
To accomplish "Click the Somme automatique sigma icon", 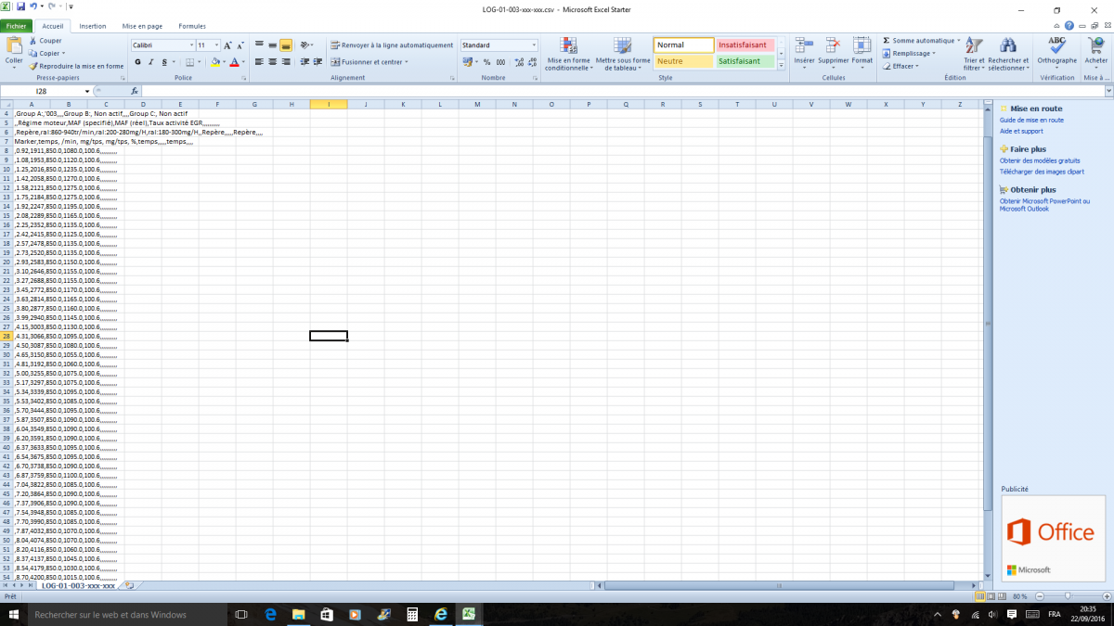I will [887, 41].
